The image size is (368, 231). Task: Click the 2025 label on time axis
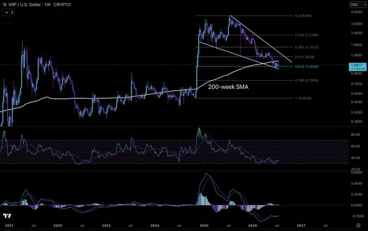204,226
